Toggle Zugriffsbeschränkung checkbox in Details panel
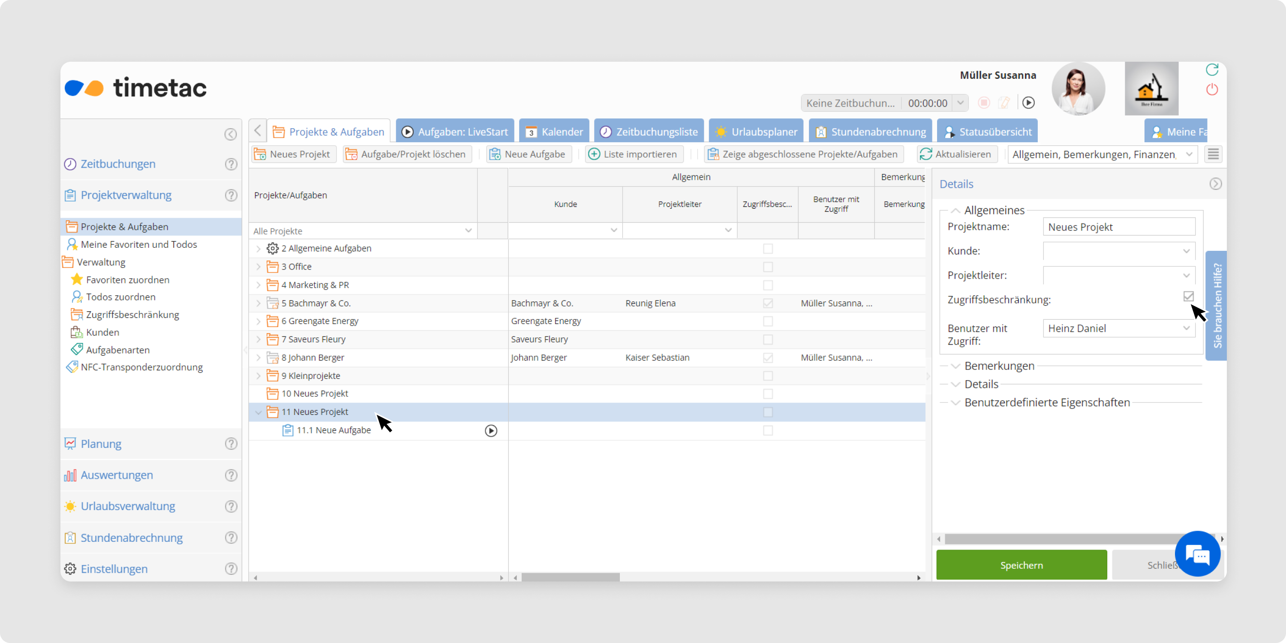 click(x=1188, y=297)
